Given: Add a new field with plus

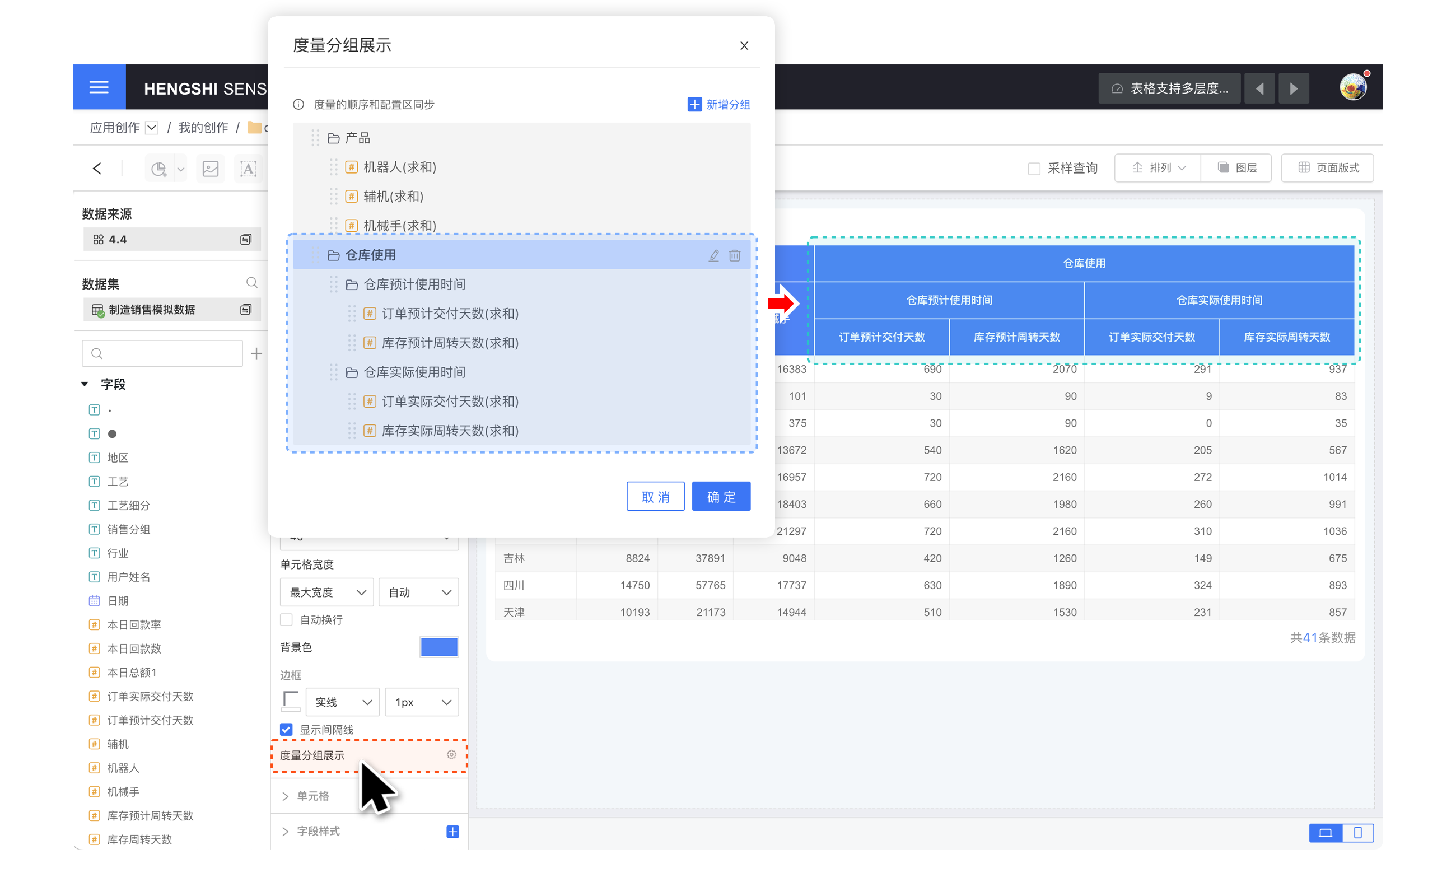Looking at the screenshot, I should tap(256, 353).
